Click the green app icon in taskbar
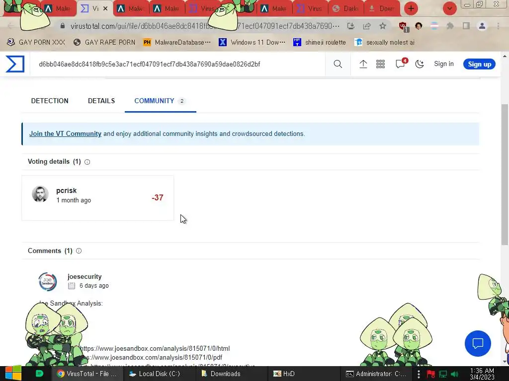 tap(39, 374)
